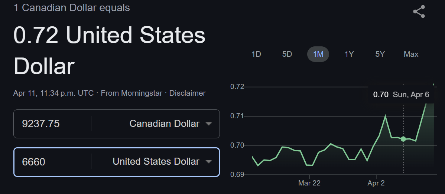
Task: Click the 9237.75 amount input field
Action: pos(52,124)
